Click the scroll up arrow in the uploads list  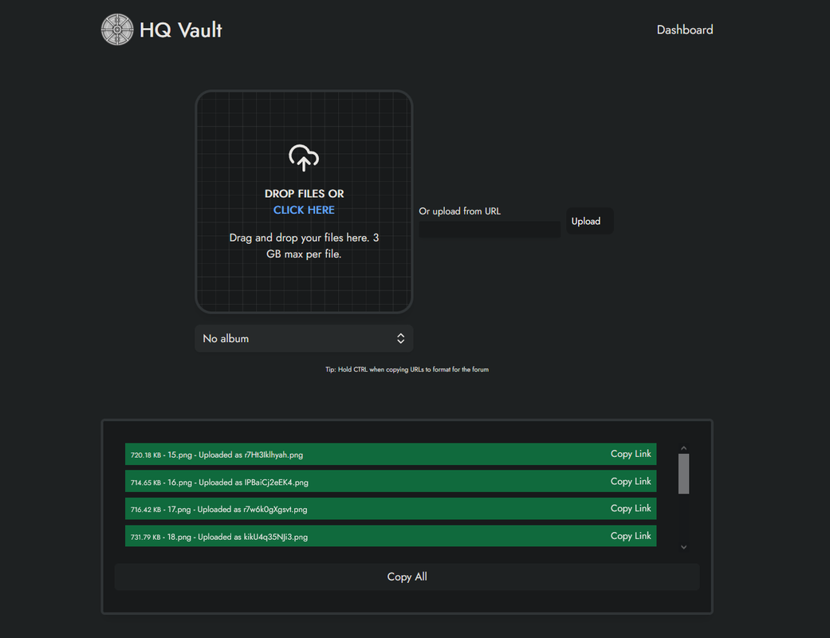coord(684,448)
